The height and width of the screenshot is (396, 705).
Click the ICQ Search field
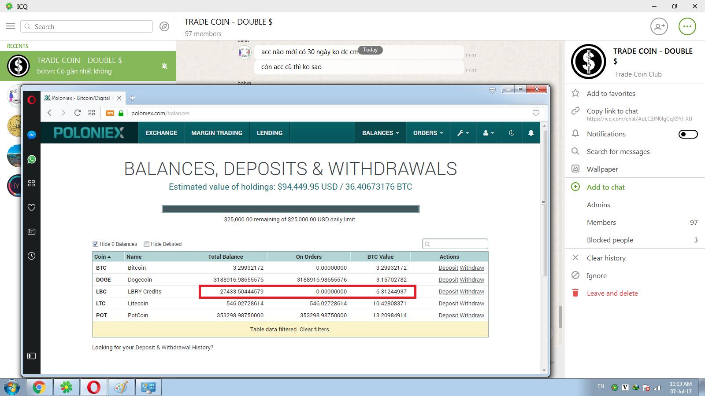point(86,26)
